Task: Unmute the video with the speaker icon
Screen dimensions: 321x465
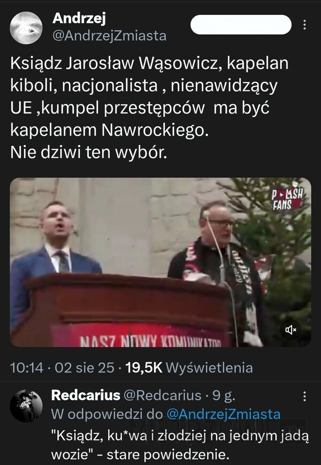Action: pyautogui.click(x=291, y=330)
